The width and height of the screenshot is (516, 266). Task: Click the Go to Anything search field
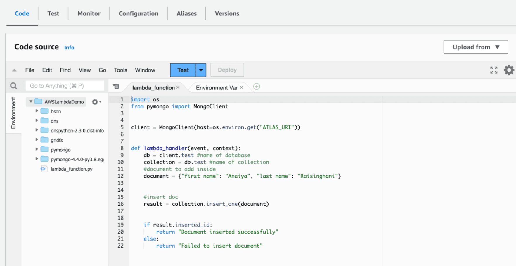65,86
